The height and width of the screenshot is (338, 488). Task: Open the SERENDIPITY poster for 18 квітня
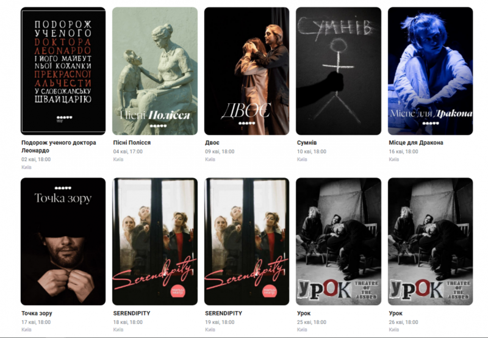(x=155, y=241)
